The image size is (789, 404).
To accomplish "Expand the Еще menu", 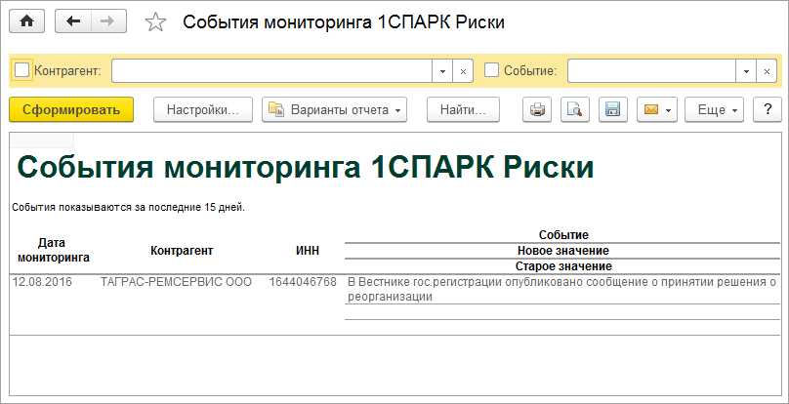I will pyautogui.click(x=714, y=109).
